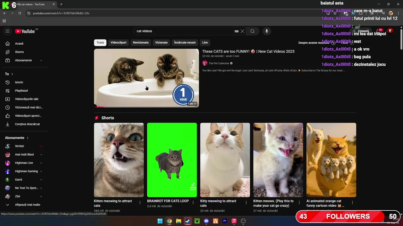Open Discord from the taskbar

pos(206,221)
